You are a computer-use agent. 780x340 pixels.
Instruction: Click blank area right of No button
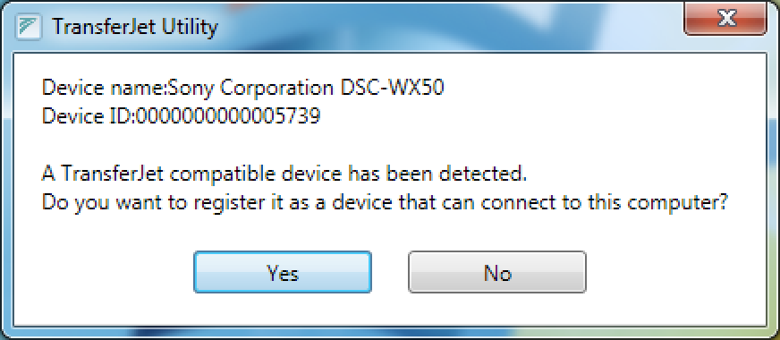pyautogui.click(x=675, y=272)
